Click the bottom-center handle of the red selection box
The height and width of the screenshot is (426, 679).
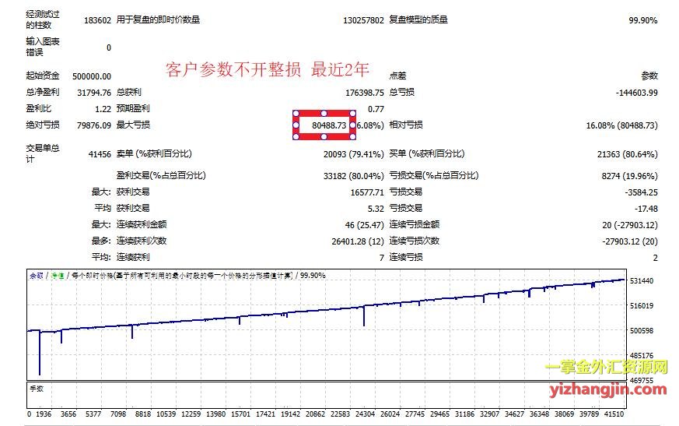pyautogui.click(x=324, y=137)
